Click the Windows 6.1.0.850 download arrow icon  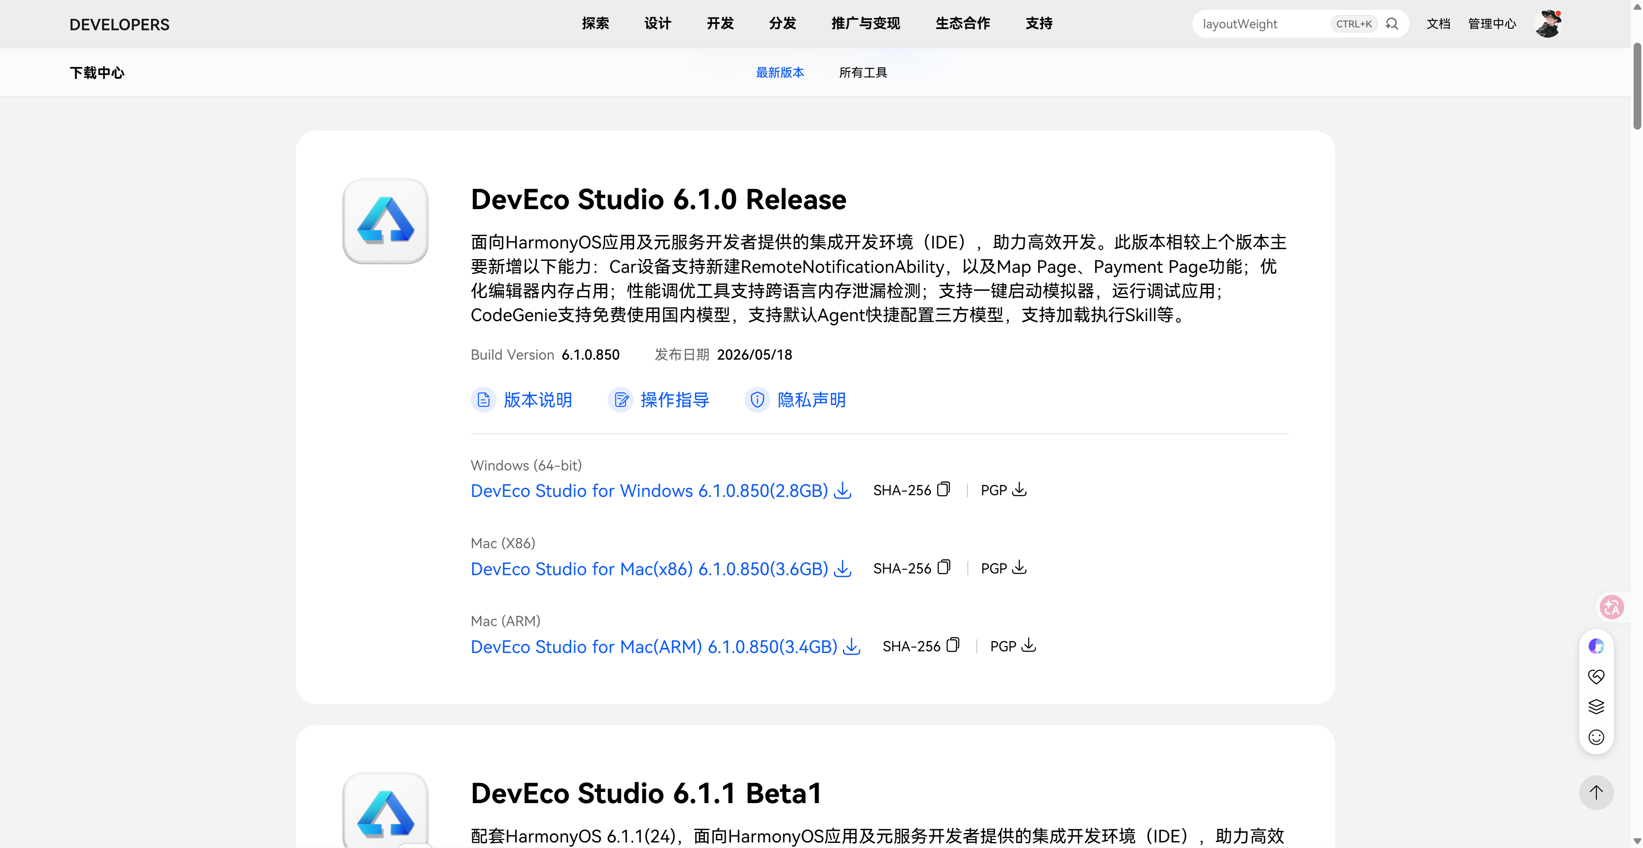coord(842,490)
